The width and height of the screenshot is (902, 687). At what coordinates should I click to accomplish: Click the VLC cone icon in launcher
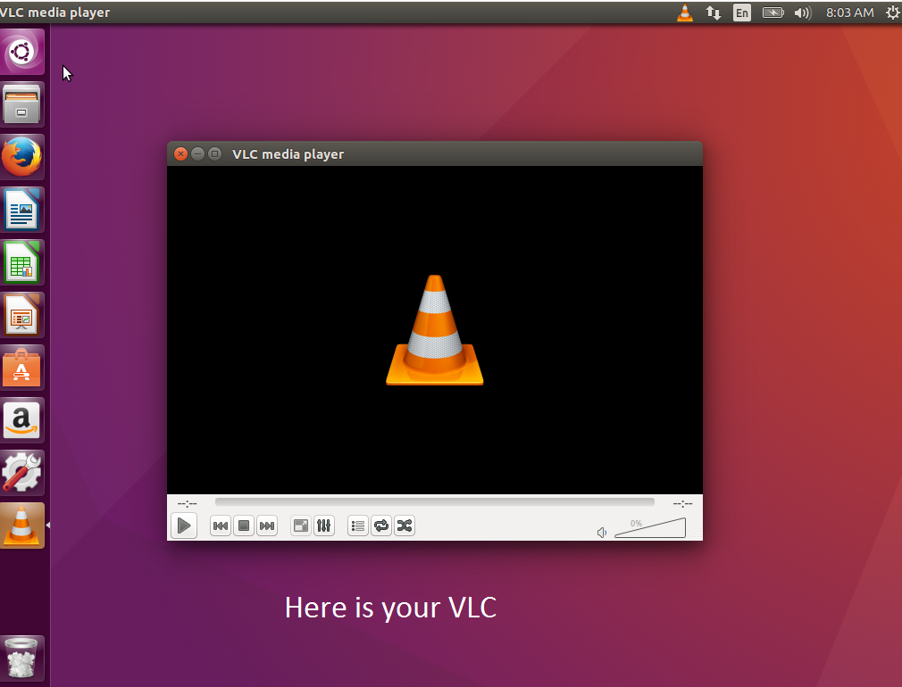tap(21, 526)
